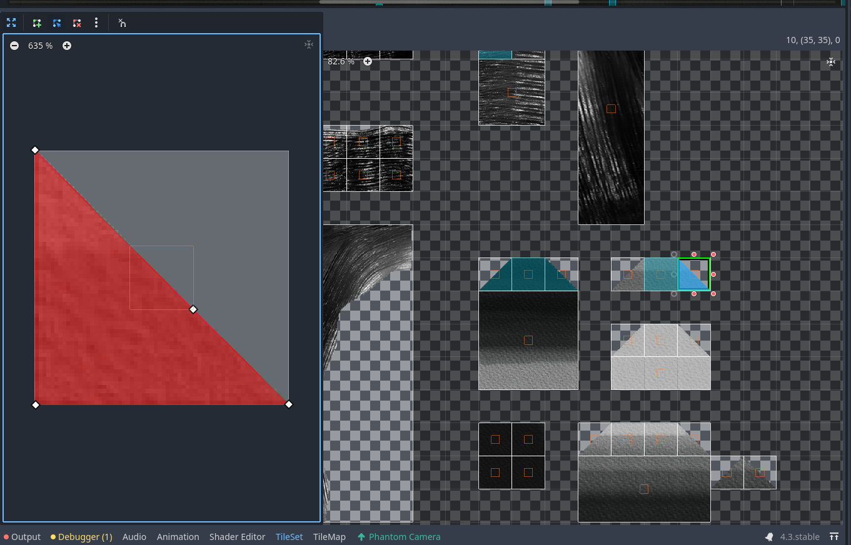This screenshot has width=851, height=545.
Task: Select the top-middle brushed metal grid tile
Action: (x=363, y=142)
